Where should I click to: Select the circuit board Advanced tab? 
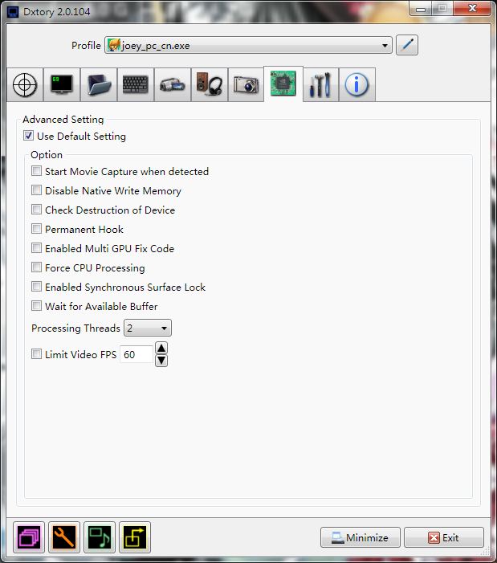coord(283,84)
